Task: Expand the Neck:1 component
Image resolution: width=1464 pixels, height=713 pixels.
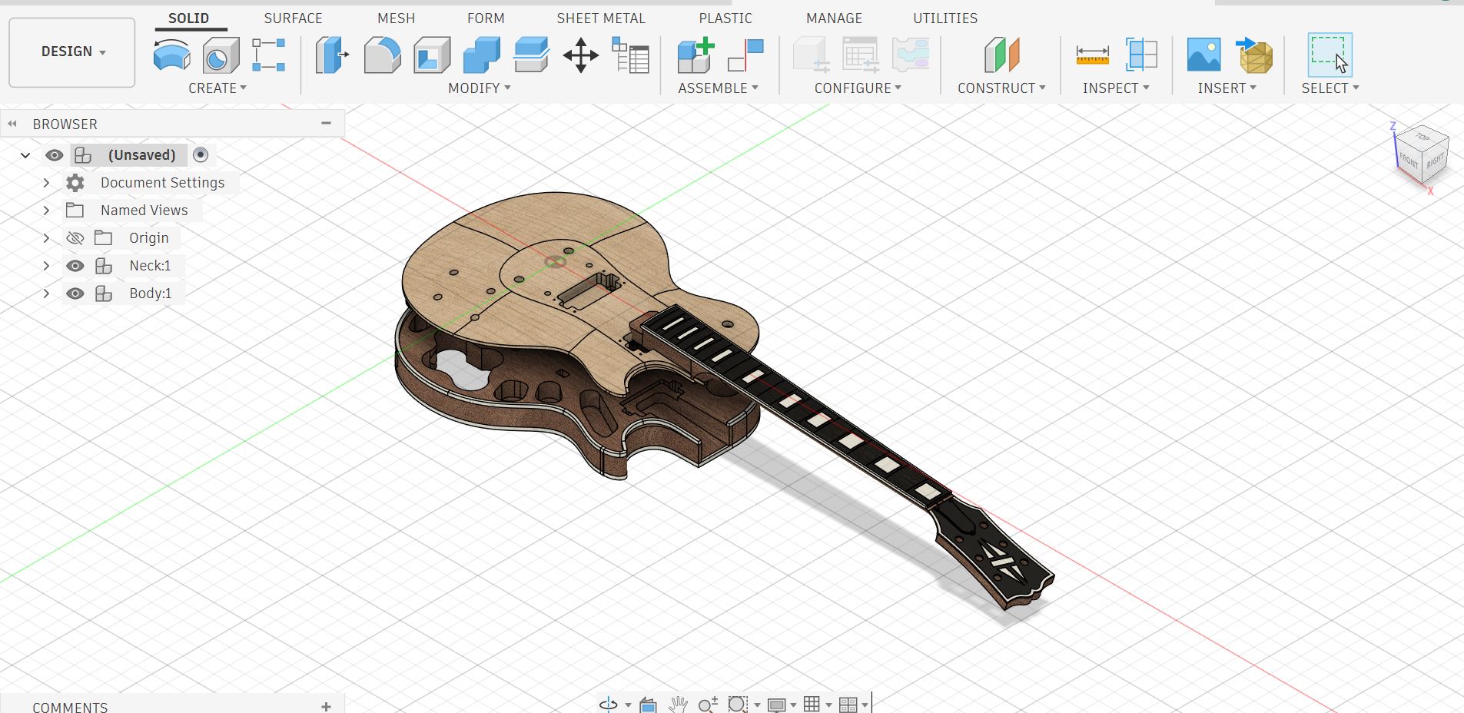Action: pyautogui.click(x=46, y=266)
